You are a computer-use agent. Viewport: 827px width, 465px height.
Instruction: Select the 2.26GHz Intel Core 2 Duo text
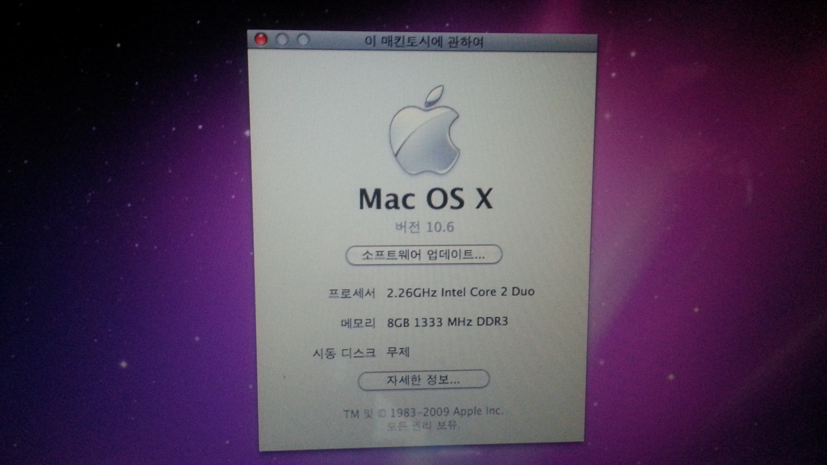(x=461, y=292)
